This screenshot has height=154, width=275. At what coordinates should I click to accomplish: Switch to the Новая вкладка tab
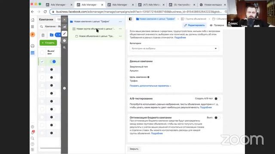click(213, 5)
